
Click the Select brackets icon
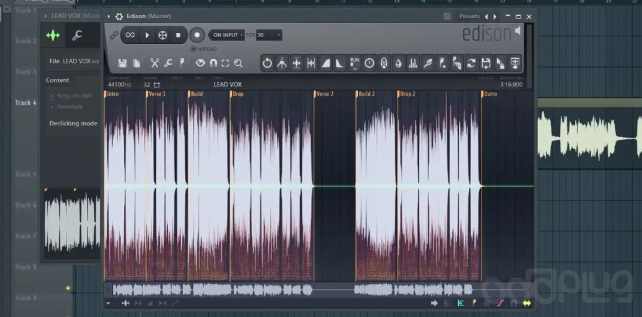[225, 63]
